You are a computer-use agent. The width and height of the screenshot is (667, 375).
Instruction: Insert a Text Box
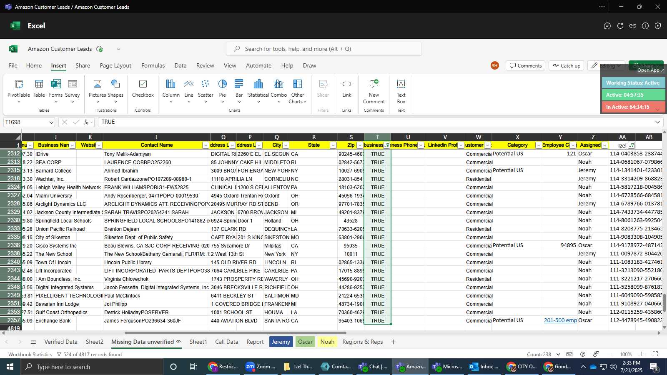tap(401, 92)
